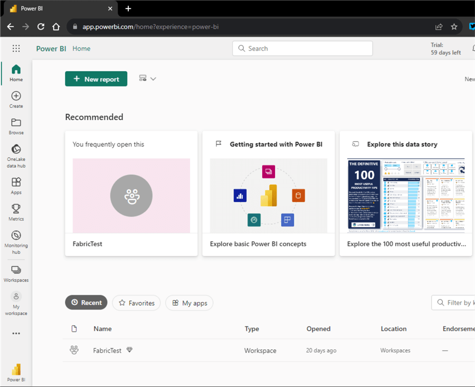Image resolution: width=475 pixels, height=387 pixels.
Task: Open Getting started with Power BI card
Action: (269, 193)
